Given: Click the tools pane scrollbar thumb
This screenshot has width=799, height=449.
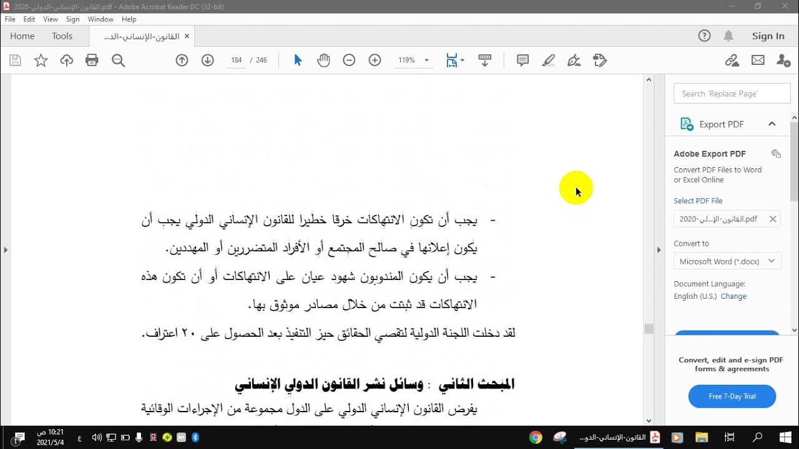Looking at the screenshot, I should click(x=794, y=162).
